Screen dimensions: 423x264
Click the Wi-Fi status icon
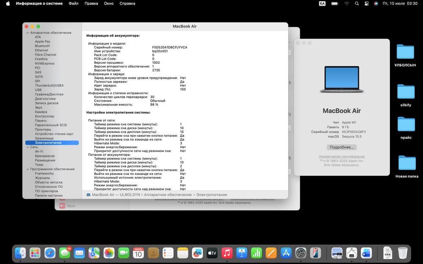click(347, 3)
